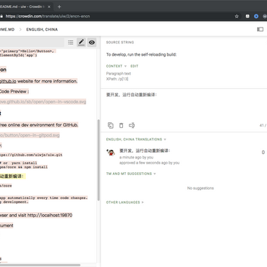The image size is (267, 267).
Task: Click the Hello Button code line
Action: coord(28,51)
